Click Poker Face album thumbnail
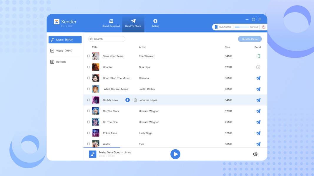This screenshot has width=314, height=176. pyautogui.click(x=96, y=133)
